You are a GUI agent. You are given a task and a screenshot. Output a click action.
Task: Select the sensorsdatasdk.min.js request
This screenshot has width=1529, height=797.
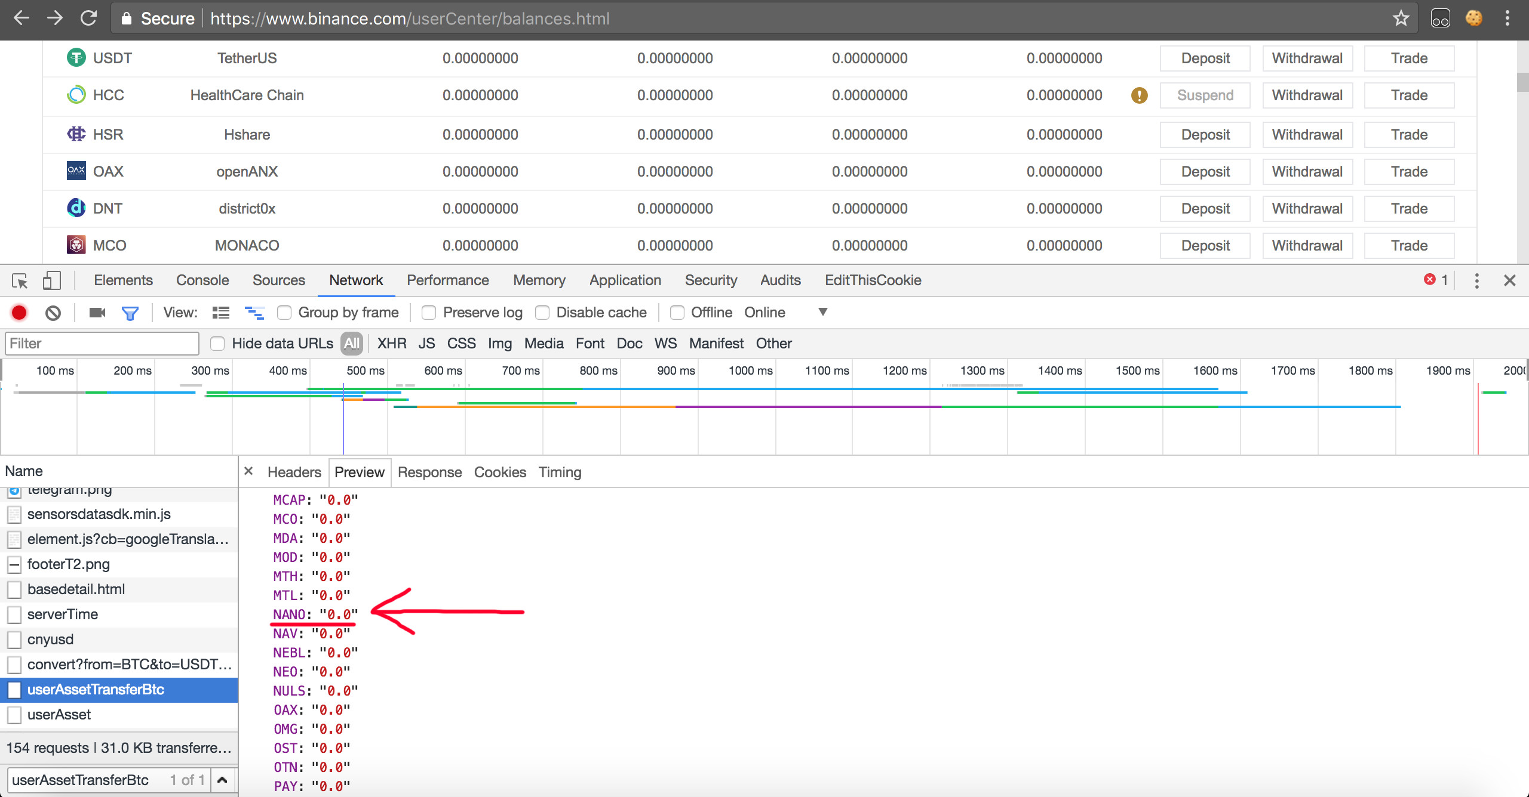pos(119,514)
